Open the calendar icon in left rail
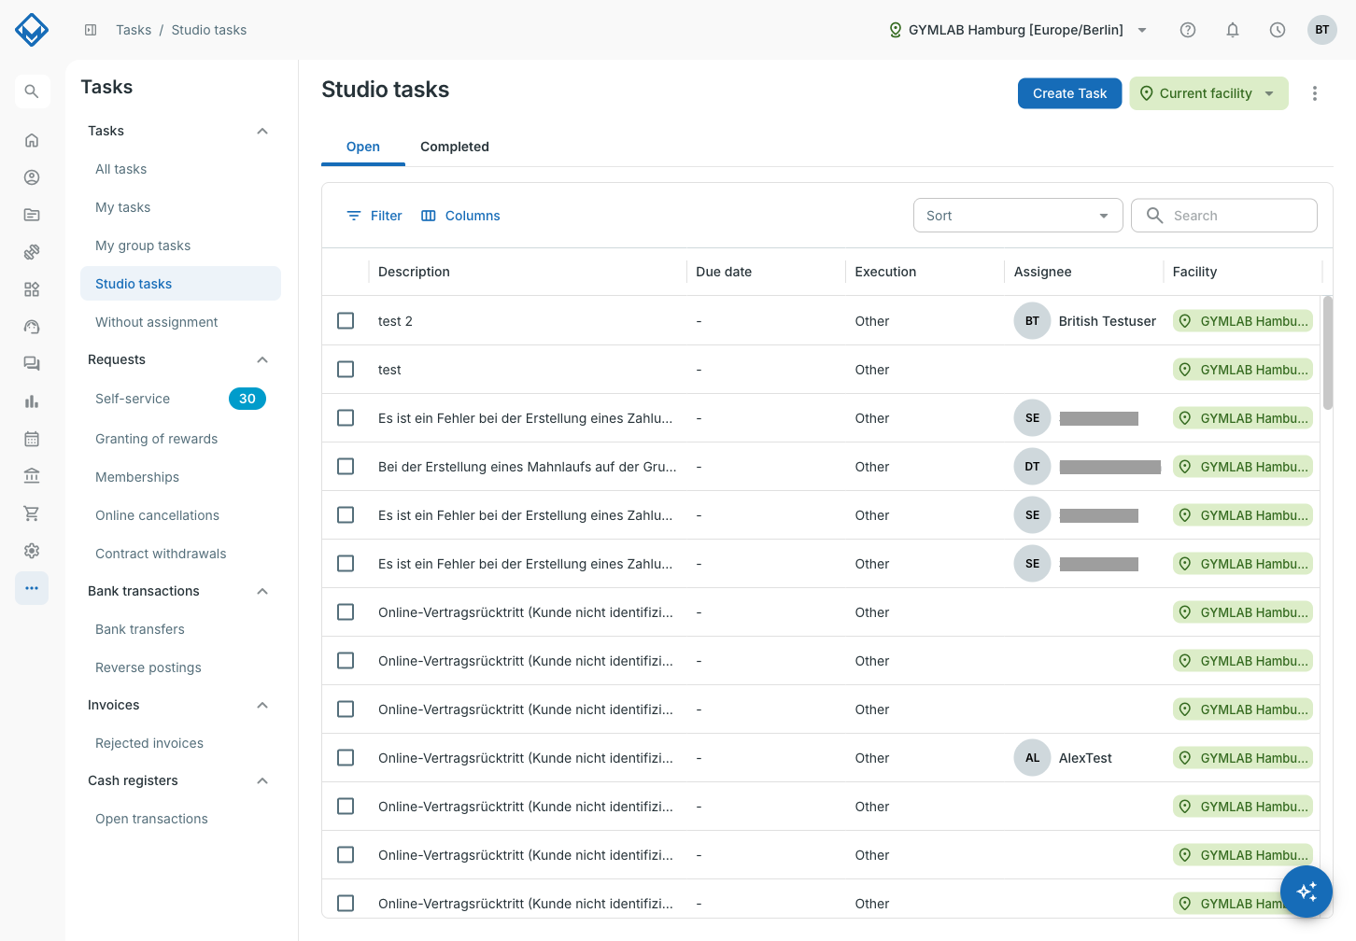This screenshot has height=941, width=1356. (32, 439)
